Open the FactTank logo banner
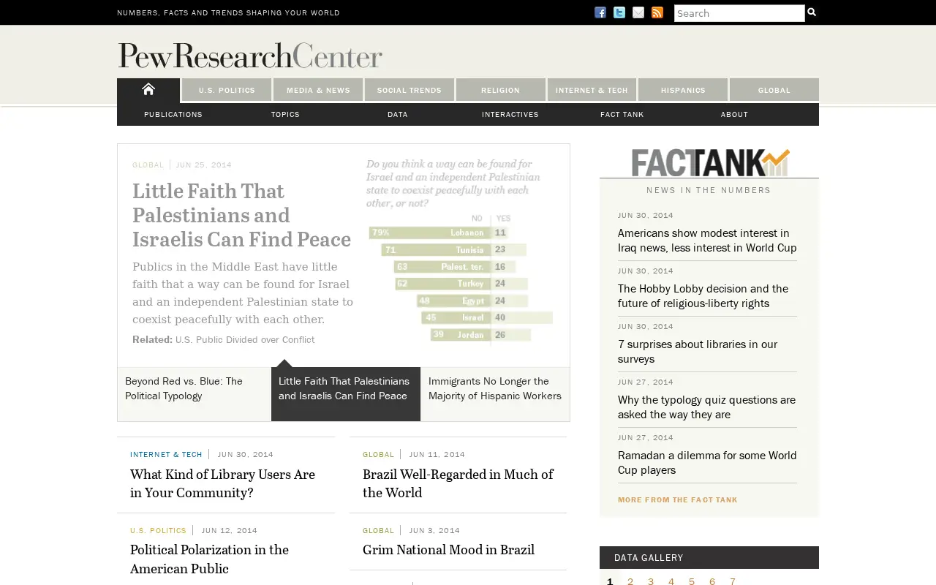The width and height of the screenshot is (936, 585). (x=709, y=162)
